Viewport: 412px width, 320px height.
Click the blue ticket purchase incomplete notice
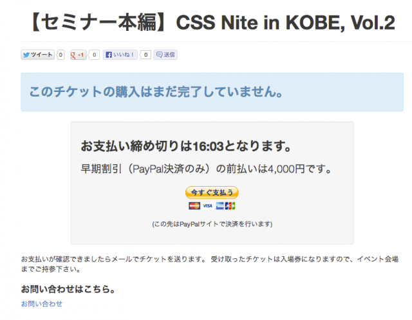point(154,92)
